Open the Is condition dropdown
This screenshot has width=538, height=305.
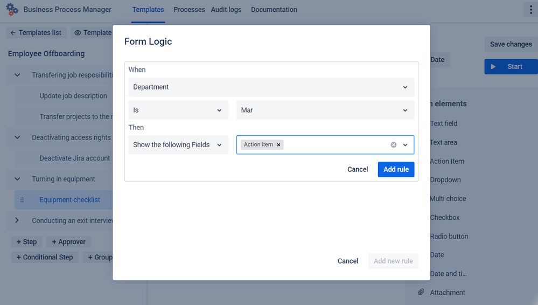tap(178, 110)
